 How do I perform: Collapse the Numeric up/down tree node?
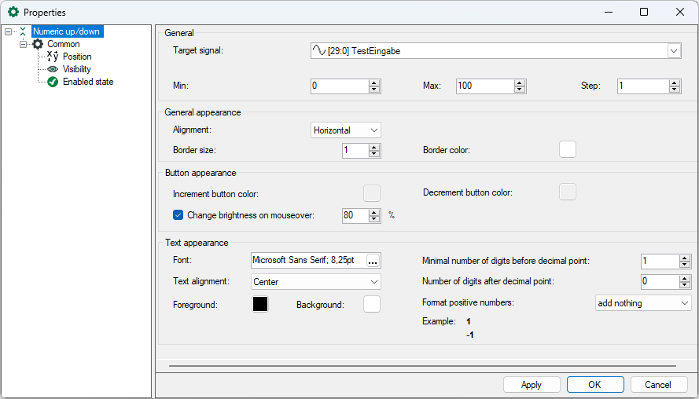tap(8, 32)
